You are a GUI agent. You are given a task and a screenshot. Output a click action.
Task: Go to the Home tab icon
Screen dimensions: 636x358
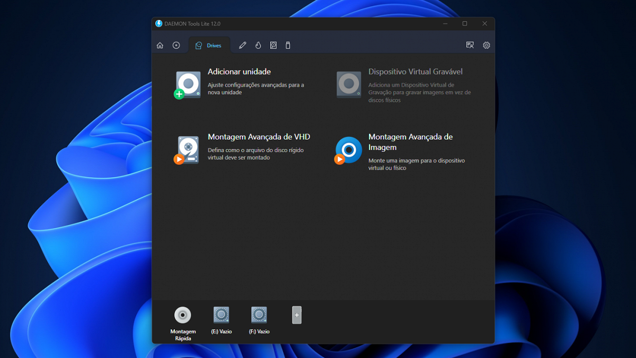(160, 46)
